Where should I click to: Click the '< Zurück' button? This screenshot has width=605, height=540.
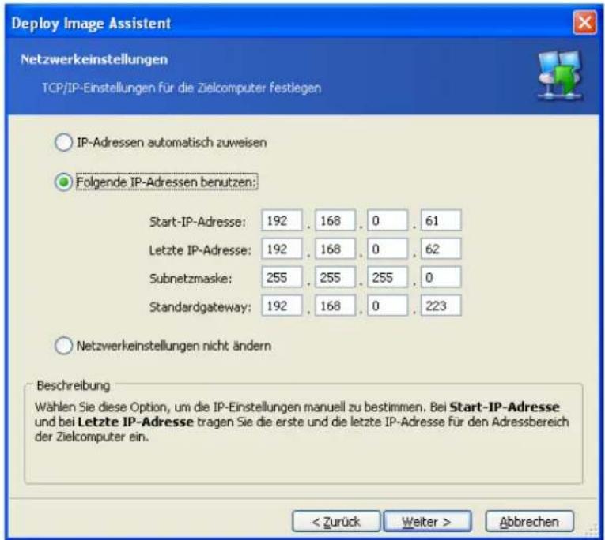pos(336,522)
